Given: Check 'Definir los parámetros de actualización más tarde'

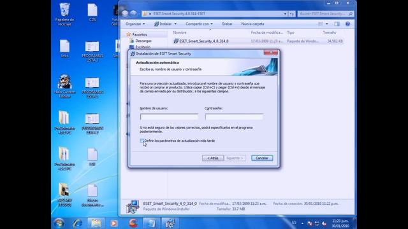Looking at the screenshot, I should [x=142, y=141].
